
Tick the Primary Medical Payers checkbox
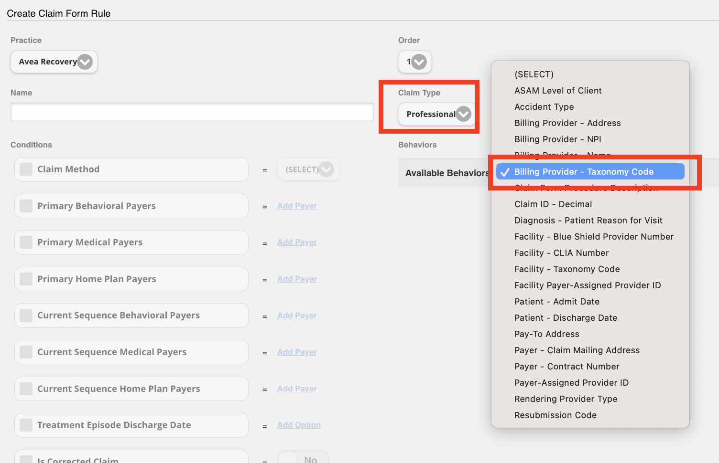coord(26,242)
